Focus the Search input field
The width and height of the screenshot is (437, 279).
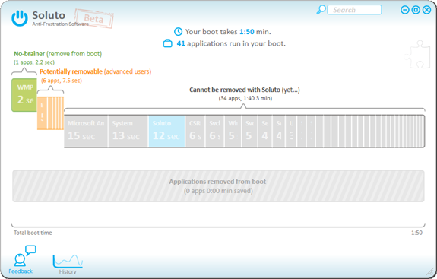[x=354, y=10]
